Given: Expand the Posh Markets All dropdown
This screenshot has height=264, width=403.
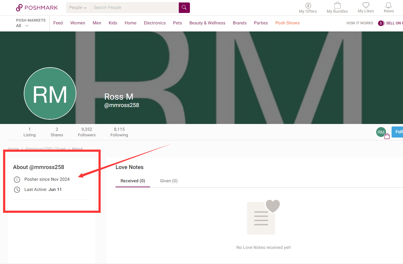Looking at the screenshot, I should click(22, 26).
